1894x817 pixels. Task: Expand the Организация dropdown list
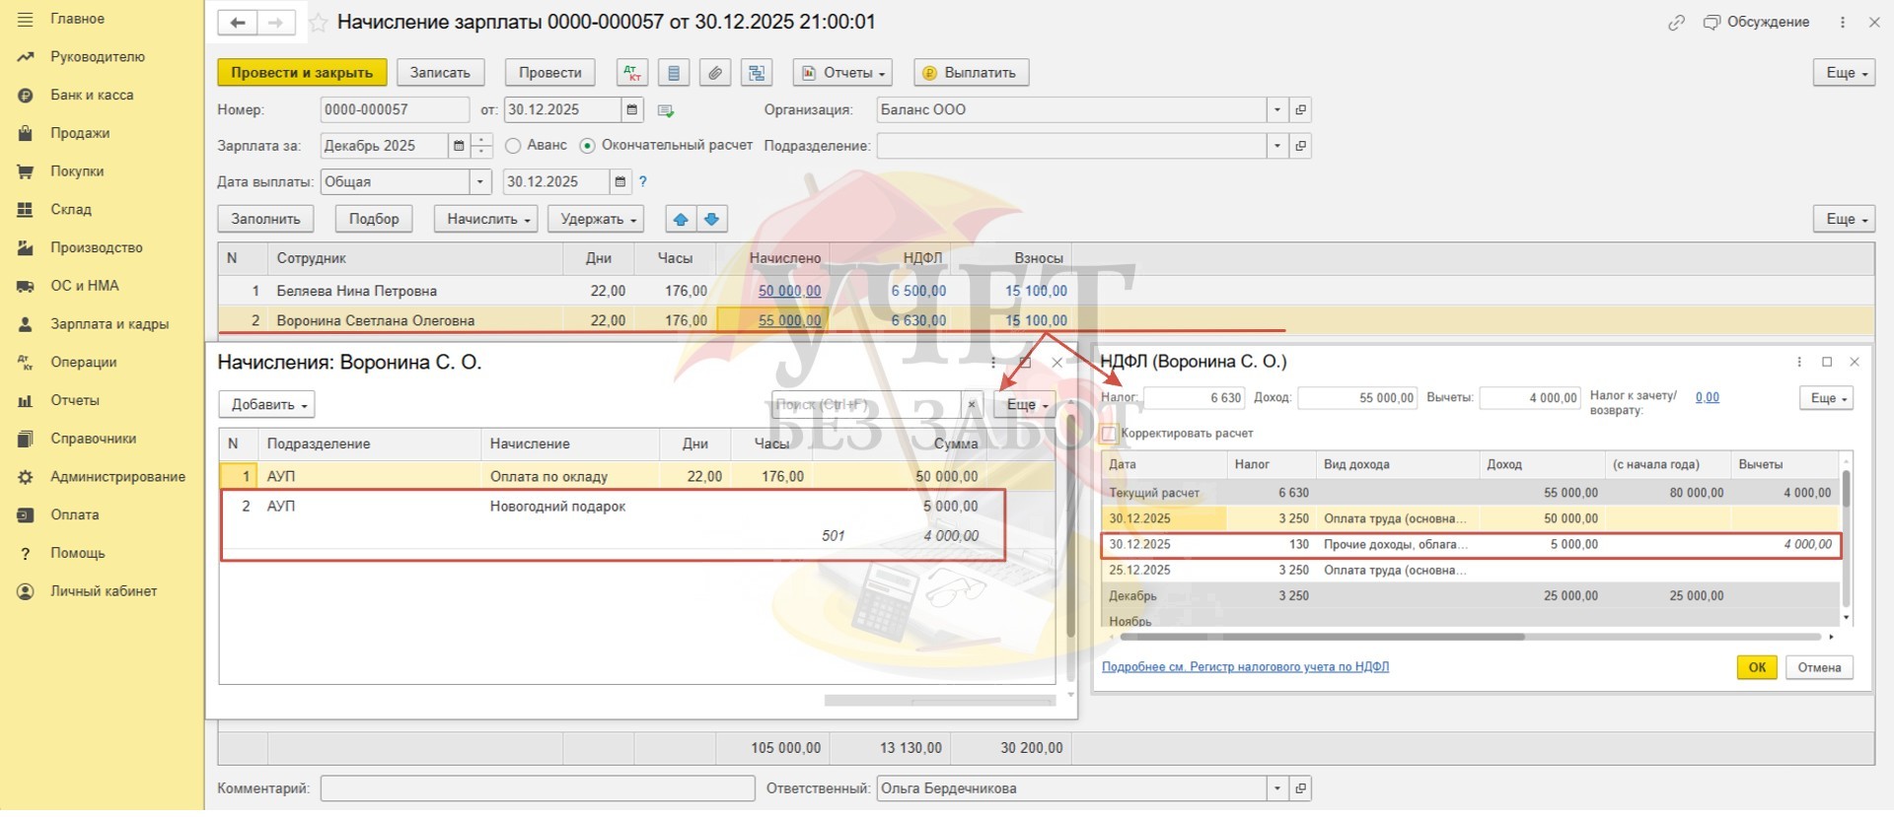[x=1276, y=109]
